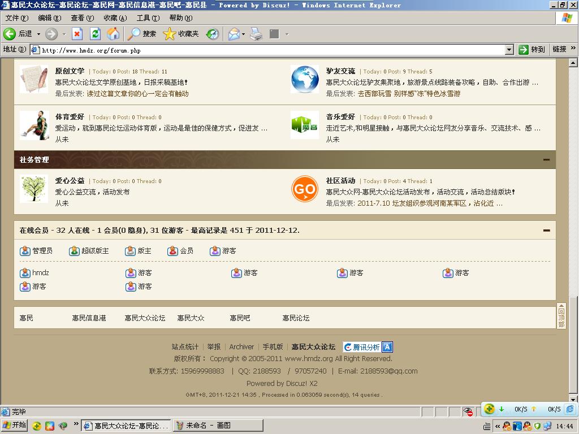The height and width of the screenshot is (434, 579).
Task: Click the Print icon in toolbar
Action: pyautogui.click(x=256, y=34)
